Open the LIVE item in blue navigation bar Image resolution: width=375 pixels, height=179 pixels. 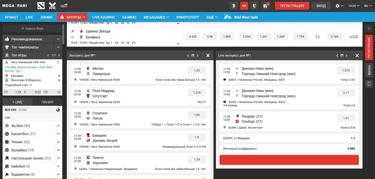(29, 17)
